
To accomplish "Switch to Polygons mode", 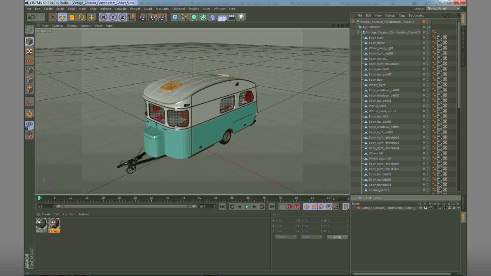I will [29, 89].
